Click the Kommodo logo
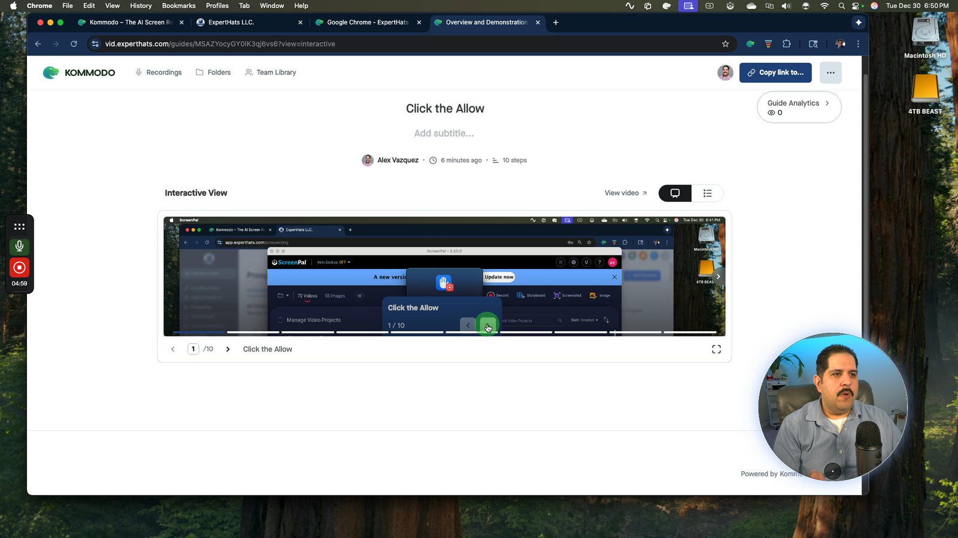958x538 pixels. click(x=79, y=72)
